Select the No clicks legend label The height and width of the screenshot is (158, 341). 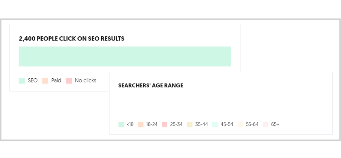pyautogui.click(x=86, y=81)
